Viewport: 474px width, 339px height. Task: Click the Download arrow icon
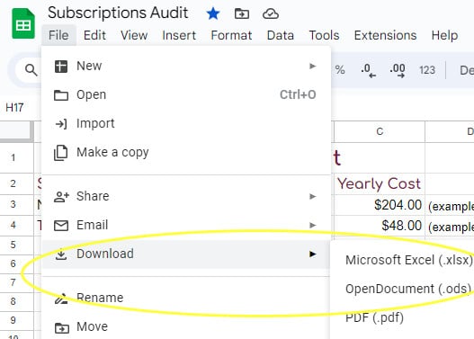(61, 254)
